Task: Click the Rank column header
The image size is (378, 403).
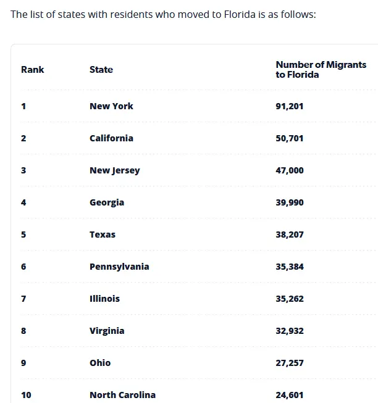Action: (32, 70)
